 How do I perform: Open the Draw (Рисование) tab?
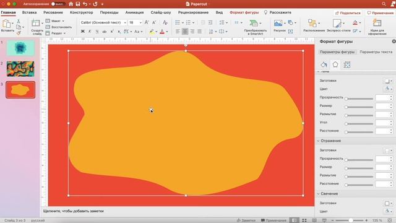53,12
